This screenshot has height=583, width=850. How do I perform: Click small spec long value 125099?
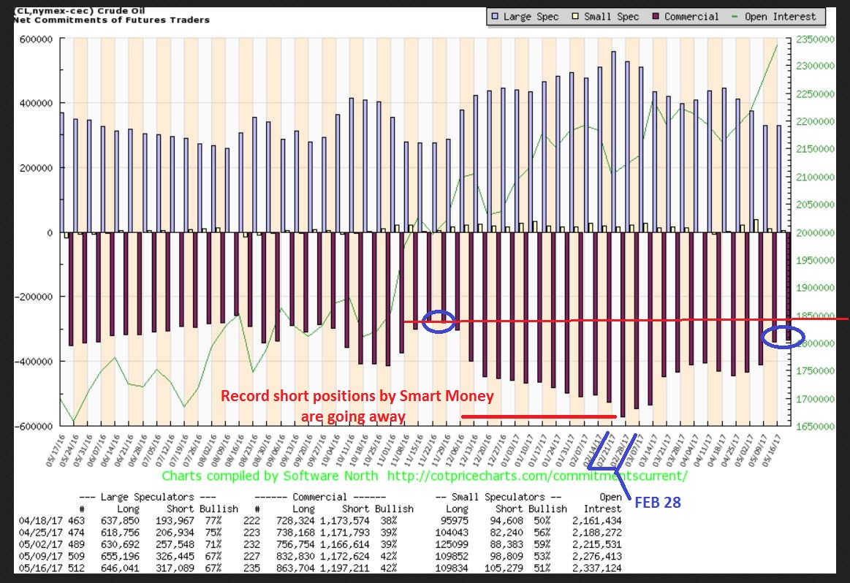point(452,544)
